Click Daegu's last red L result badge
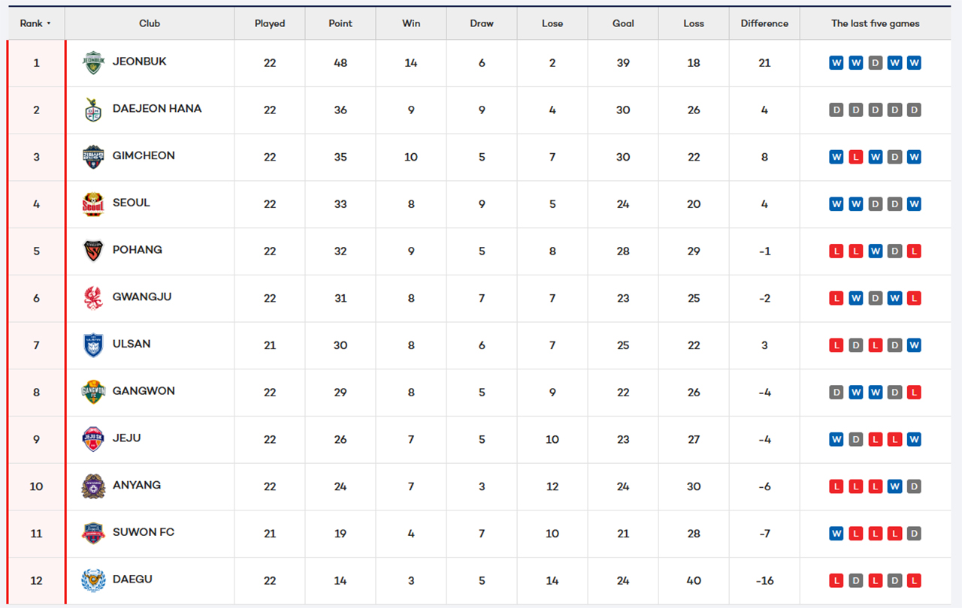 point(914,580)
